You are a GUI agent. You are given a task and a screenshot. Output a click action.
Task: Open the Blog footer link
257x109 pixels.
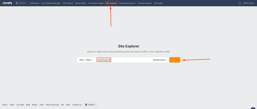coord(28,105)
